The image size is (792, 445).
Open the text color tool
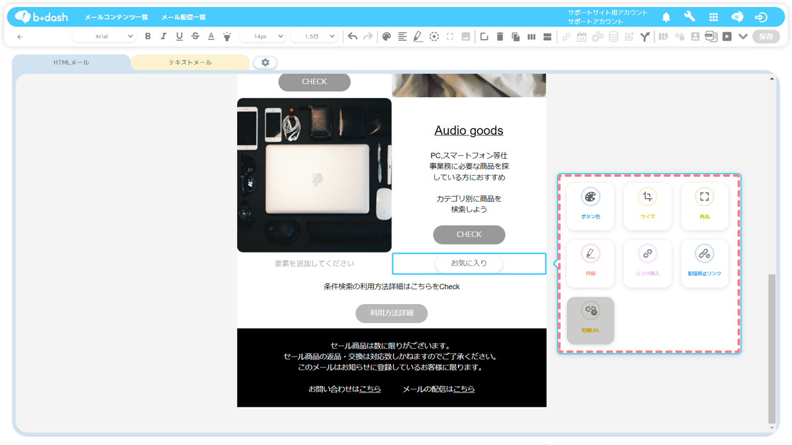pyautogui.click(x=211, y=36)
